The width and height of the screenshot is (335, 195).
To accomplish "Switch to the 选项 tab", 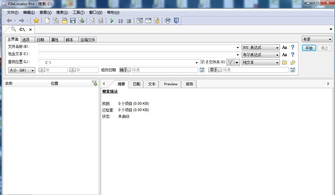I will (27, 39).
